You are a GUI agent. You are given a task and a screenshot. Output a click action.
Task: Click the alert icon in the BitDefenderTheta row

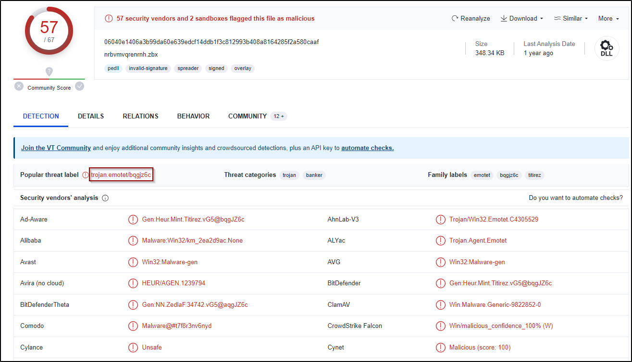point(133,305)
